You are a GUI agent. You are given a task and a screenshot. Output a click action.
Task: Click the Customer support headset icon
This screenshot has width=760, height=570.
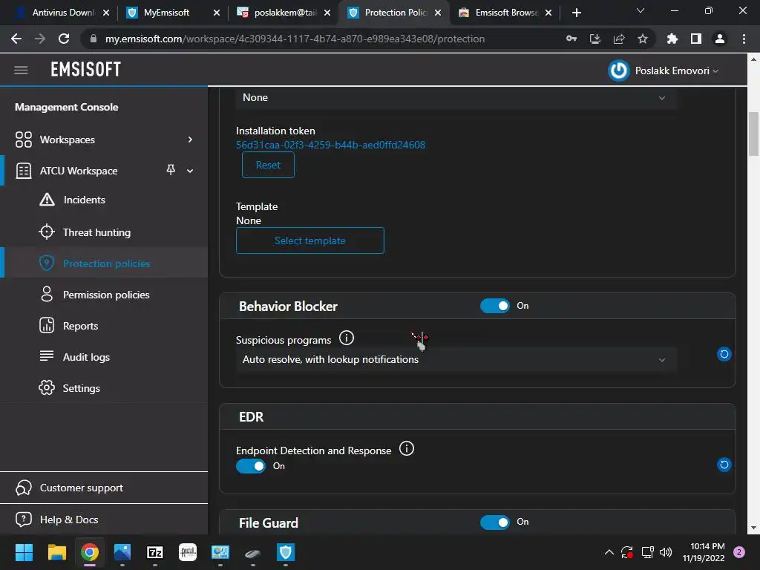point(23,488)
